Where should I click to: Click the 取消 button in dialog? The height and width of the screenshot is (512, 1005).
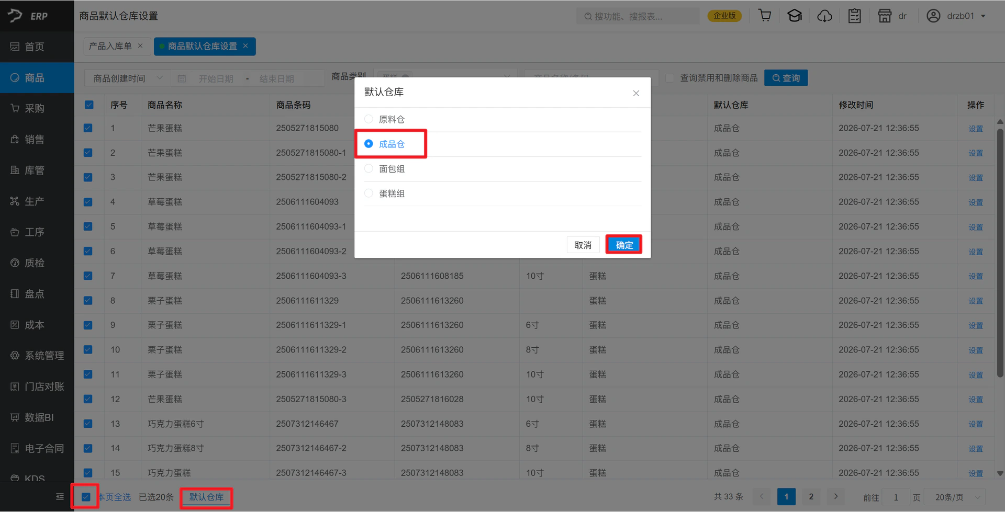583,245
